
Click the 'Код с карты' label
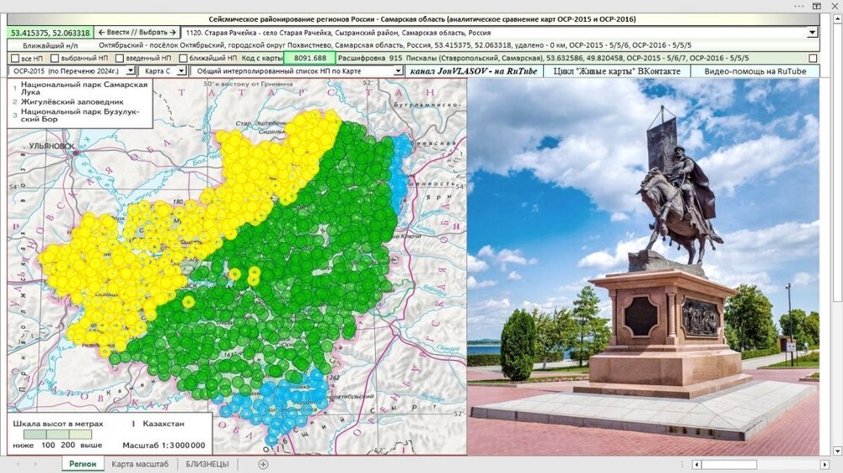pyautogui.click(x=262, y=58)
